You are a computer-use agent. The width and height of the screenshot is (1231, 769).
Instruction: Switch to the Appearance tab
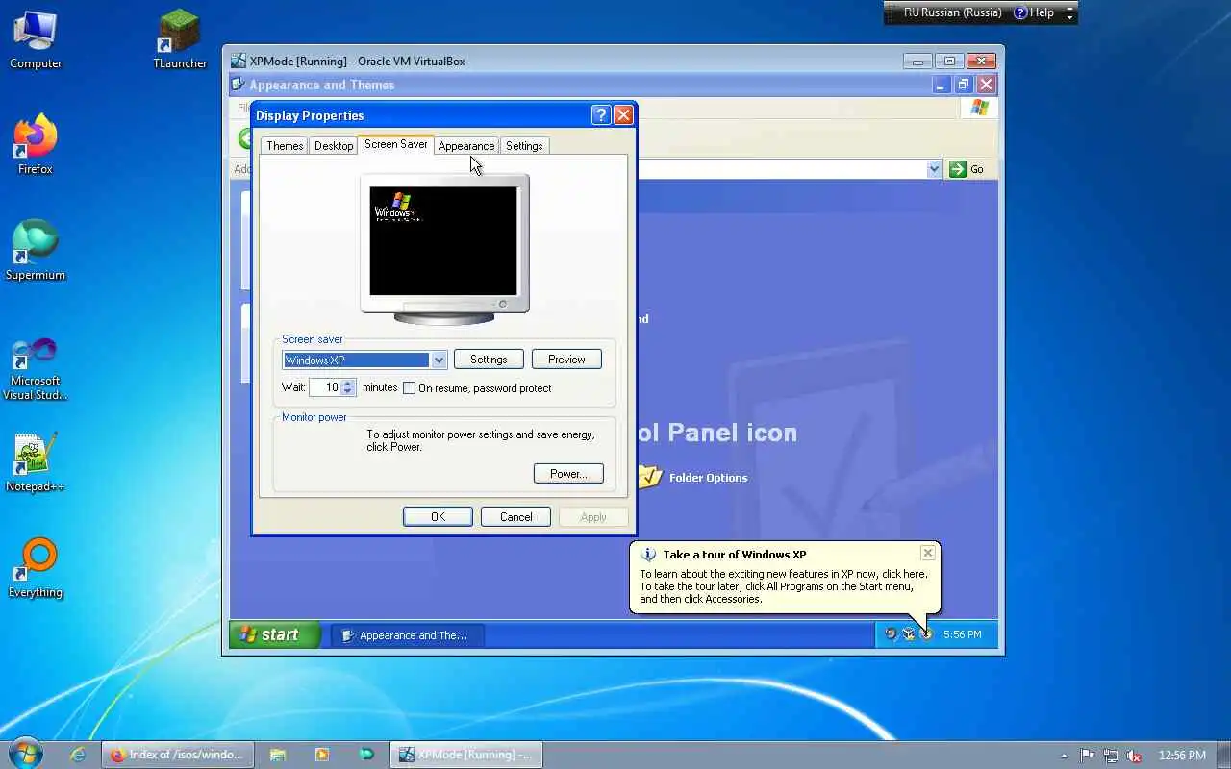pos(466,146)
